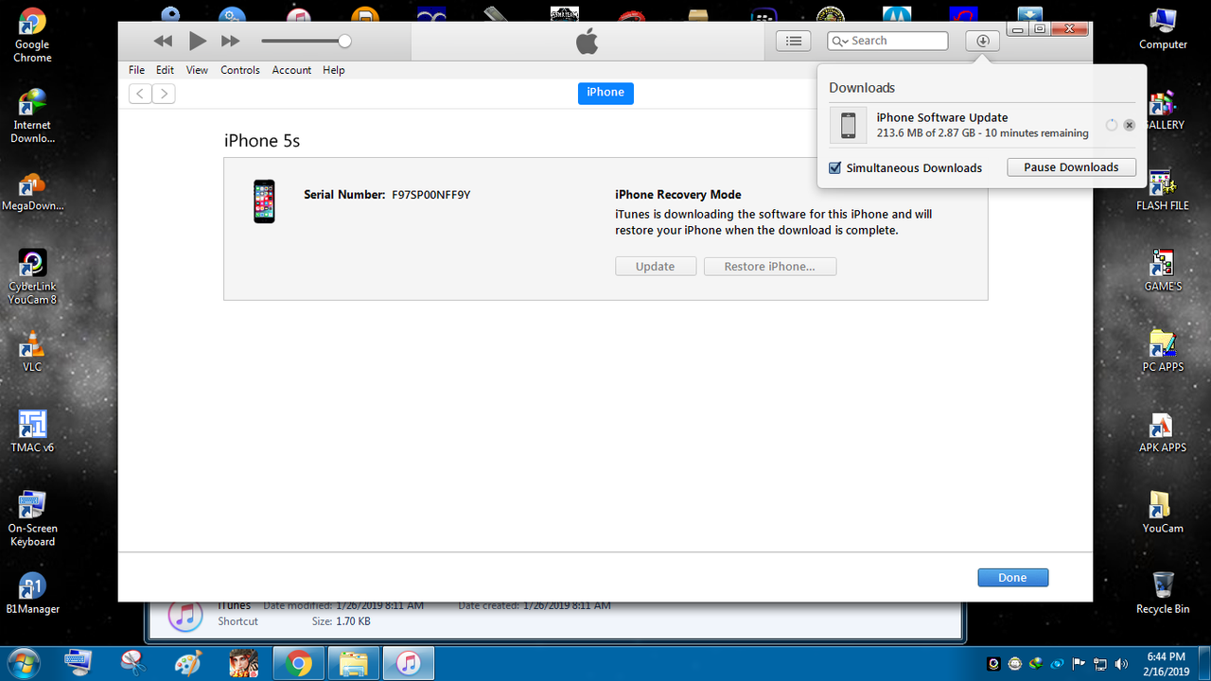Open TMAC v6 desktop icon
1211x681 pixels.
32,432
